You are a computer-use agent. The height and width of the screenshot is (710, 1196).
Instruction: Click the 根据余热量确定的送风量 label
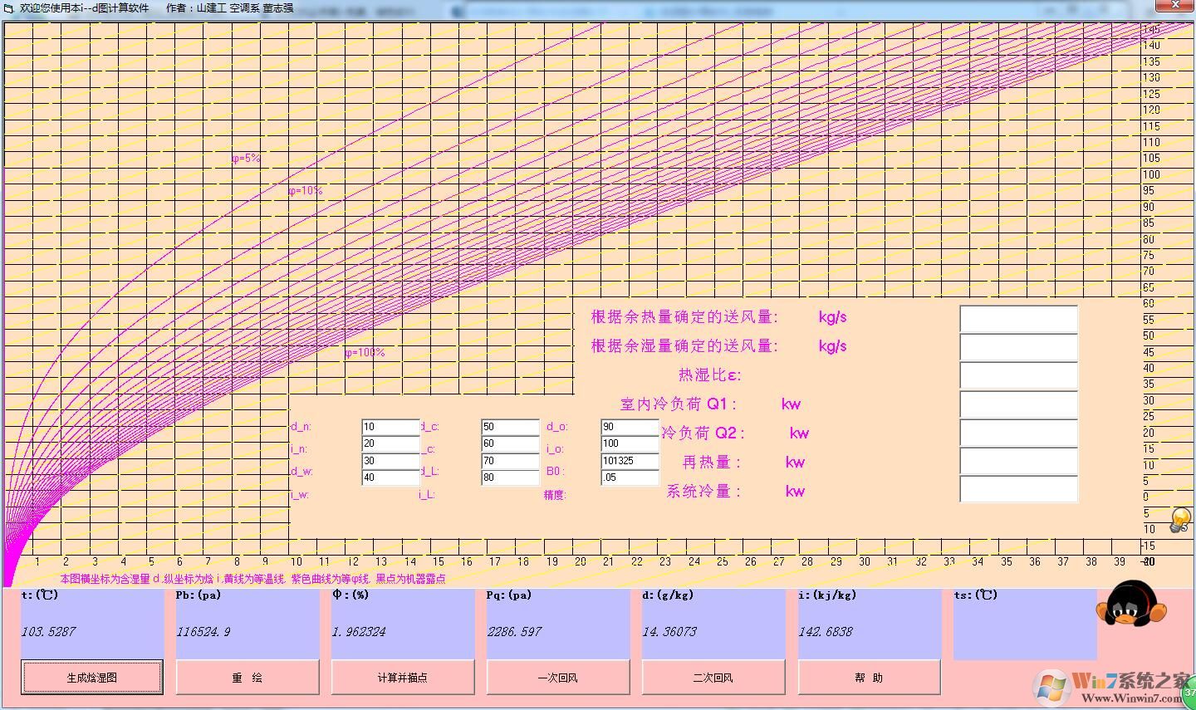[684, 317]
